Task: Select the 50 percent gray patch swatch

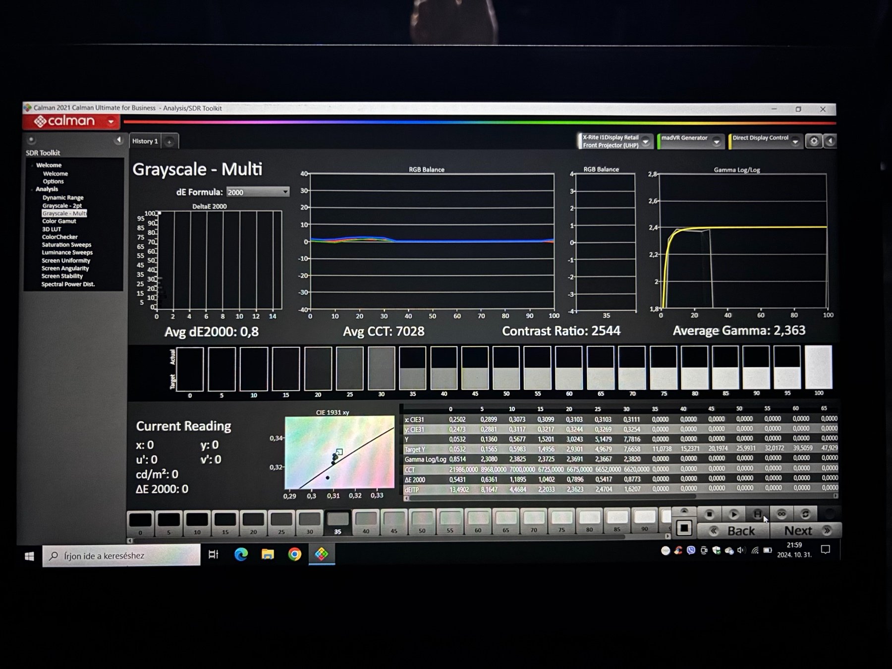Action: point(422,521)
